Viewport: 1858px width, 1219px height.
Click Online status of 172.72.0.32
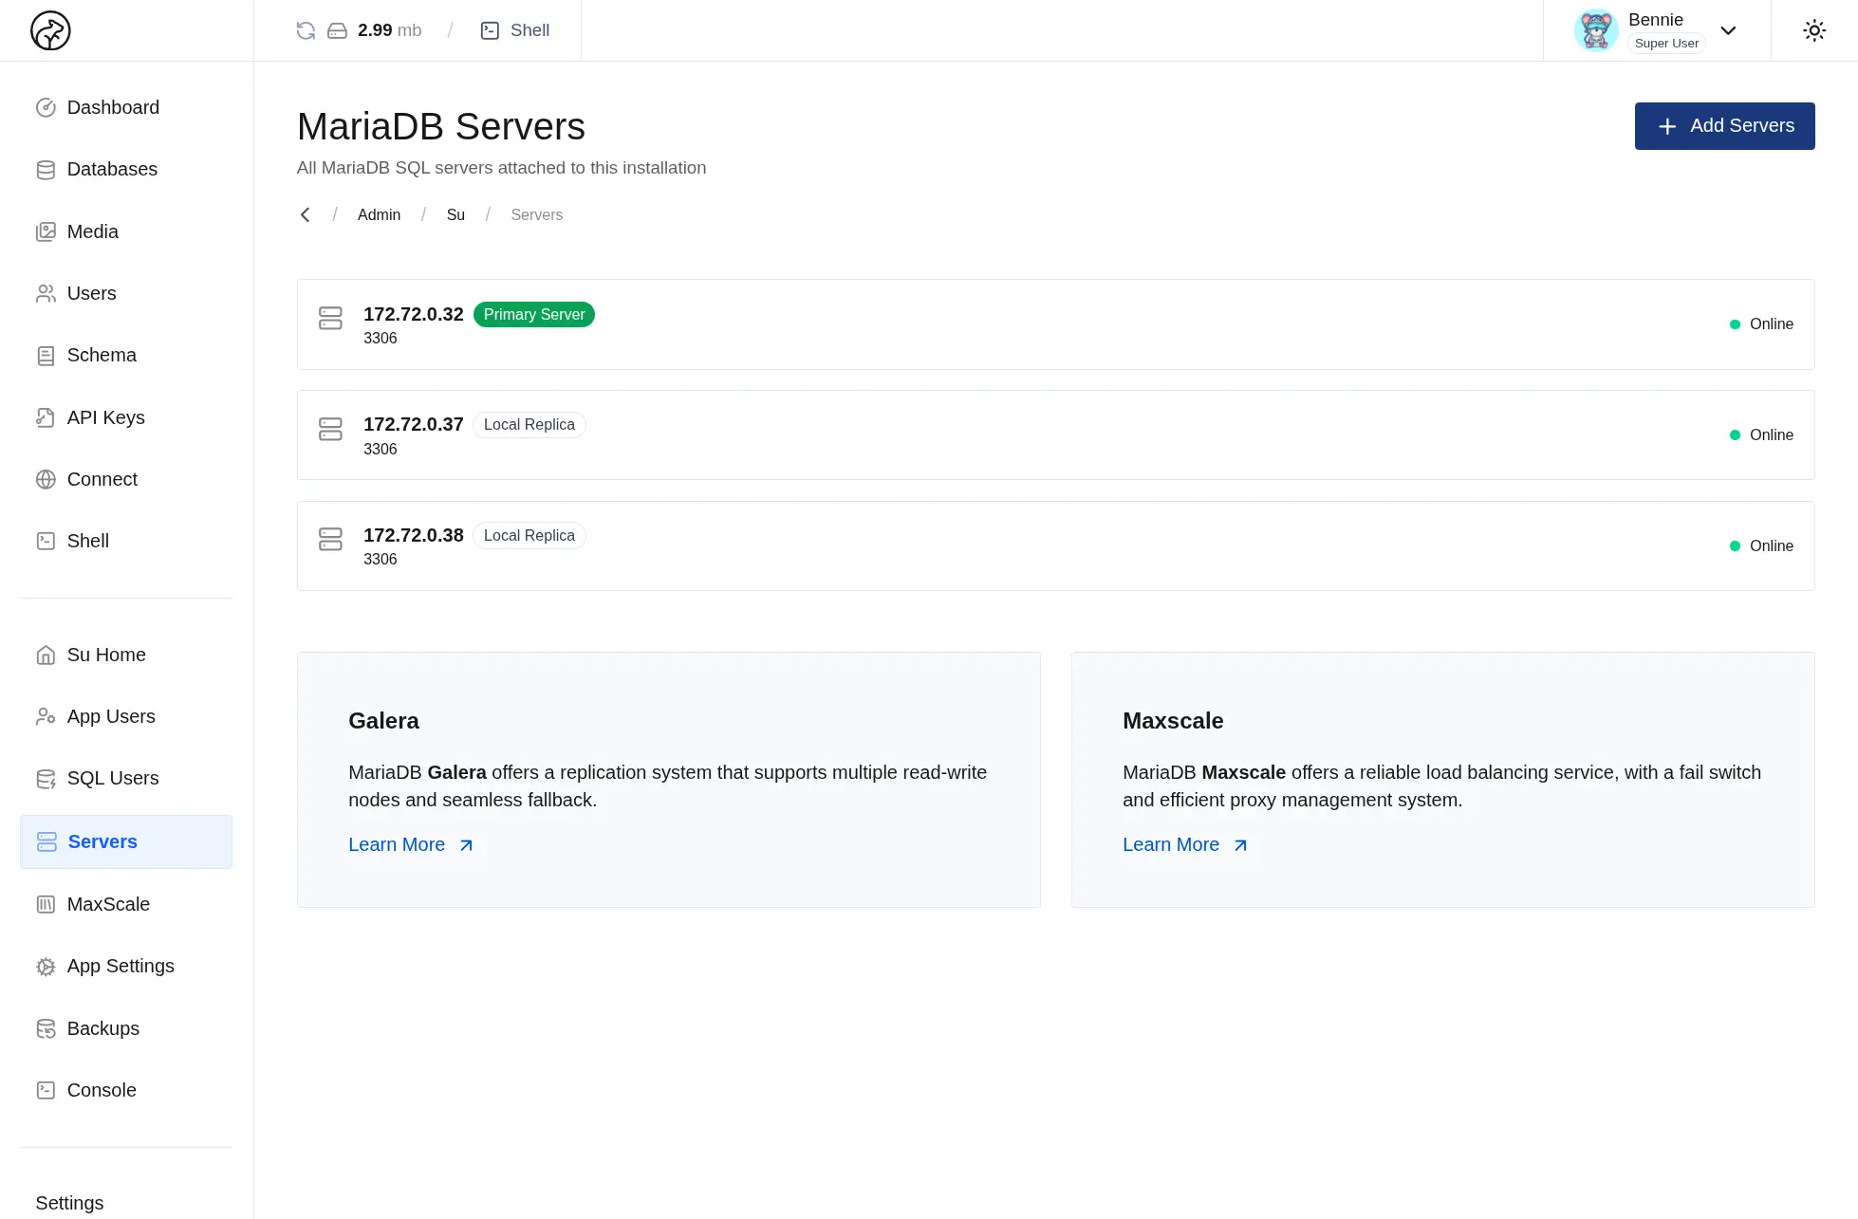[1761, 324]
